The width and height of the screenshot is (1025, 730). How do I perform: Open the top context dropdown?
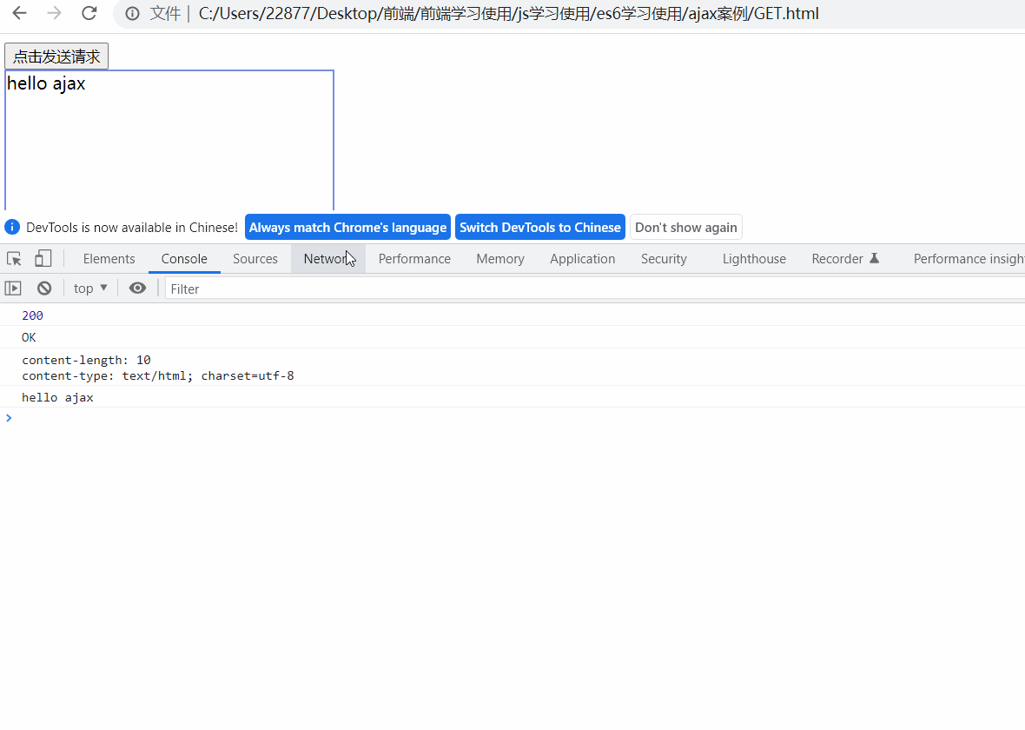click(x=90, y=288)
